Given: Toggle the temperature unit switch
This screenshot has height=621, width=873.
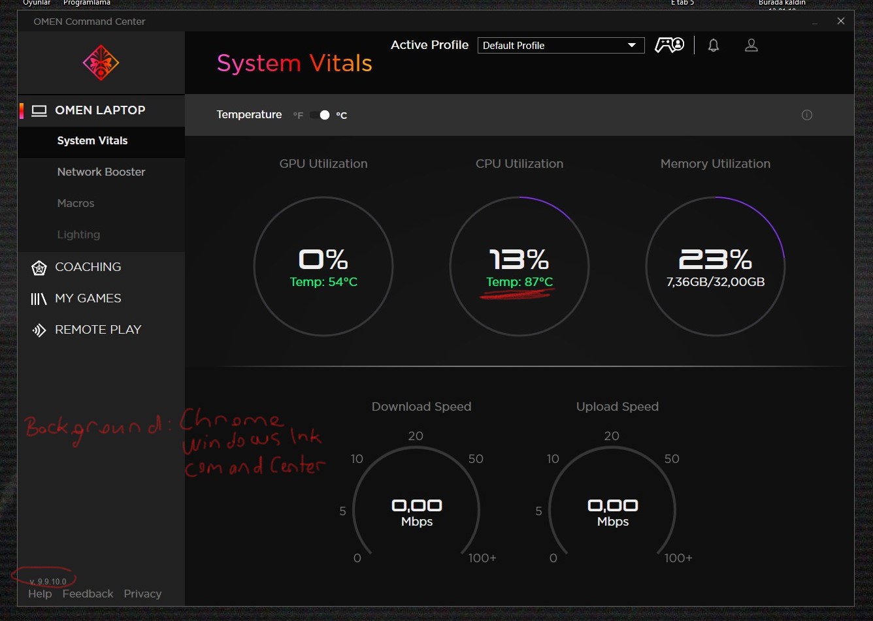Looking at the screenshot, I should (320, 114).
